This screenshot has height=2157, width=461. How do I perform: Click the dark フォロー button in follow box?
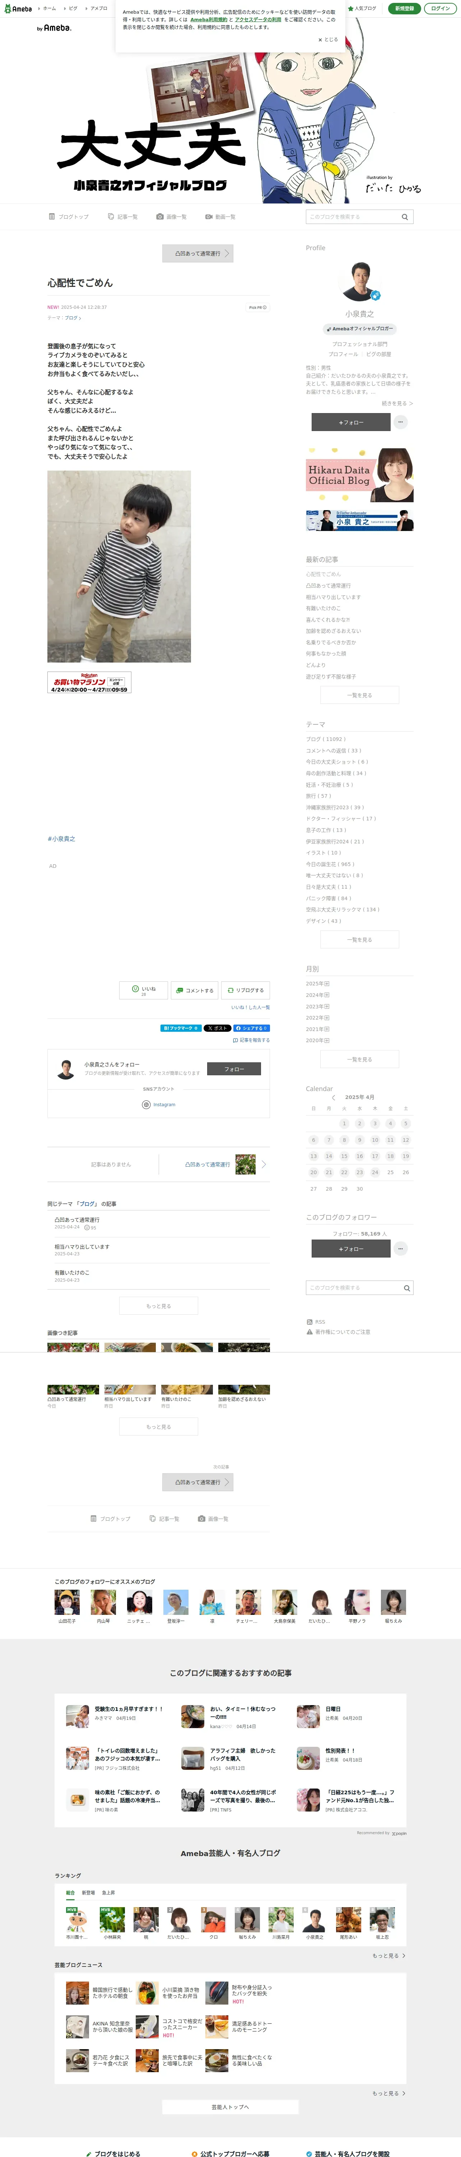[234, 1069]
